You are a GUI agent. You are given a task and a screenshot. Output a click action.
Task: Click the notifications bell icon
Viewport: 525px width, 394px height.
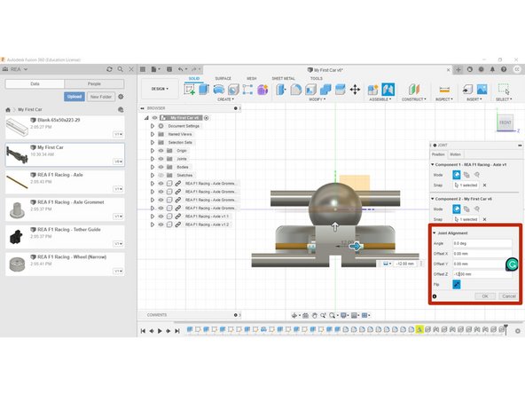pos(492,69)
